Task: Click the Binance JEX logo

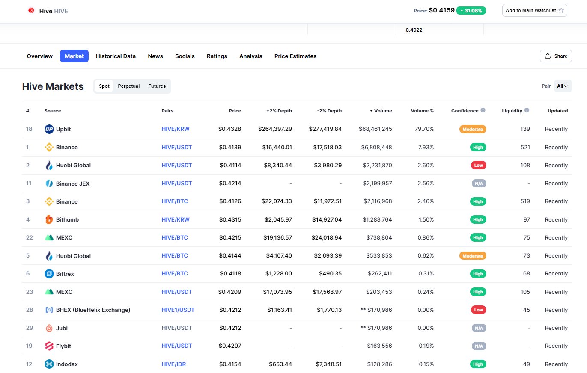Action: point(49,184)
